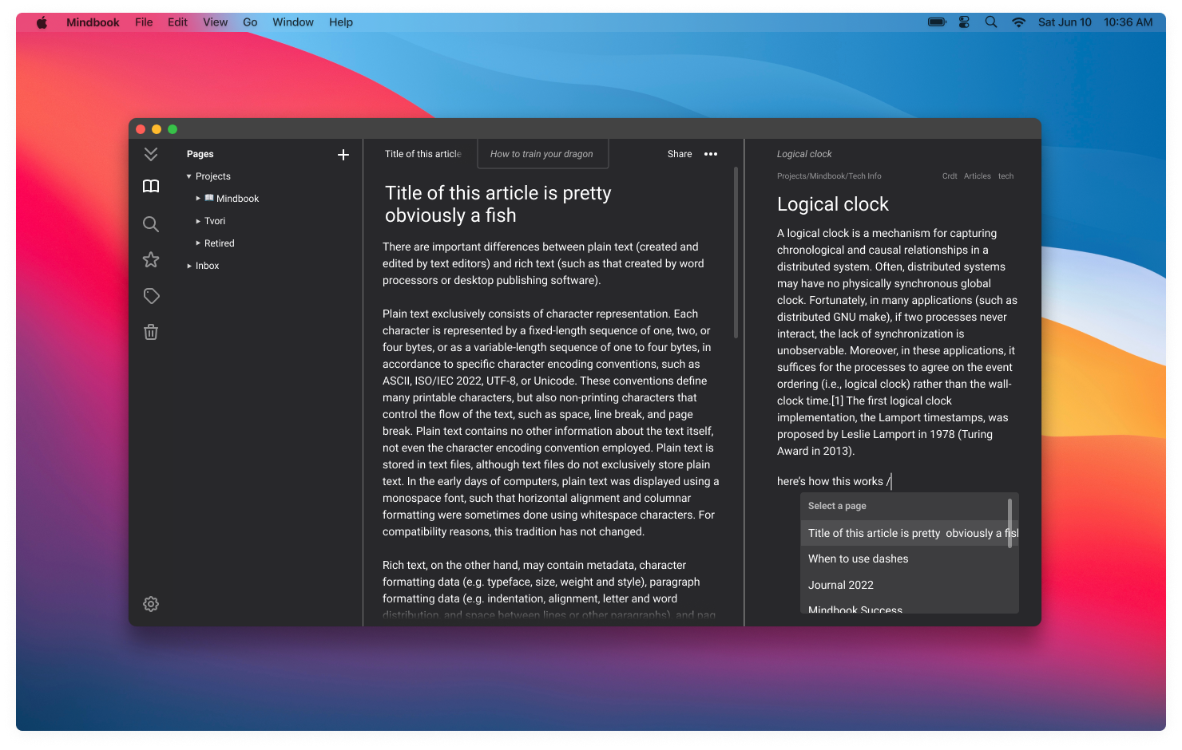Click the article heading about a fish
This screenshot has width=1182, height=750.
[498, 204]
